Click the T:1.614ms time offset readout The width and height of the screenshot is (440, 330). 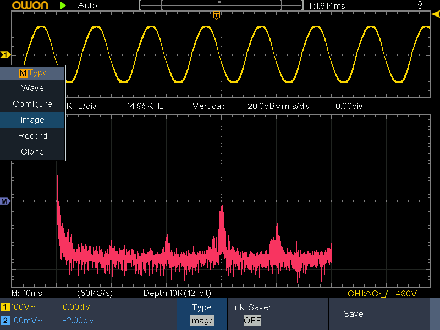click(x=327, y=5)
